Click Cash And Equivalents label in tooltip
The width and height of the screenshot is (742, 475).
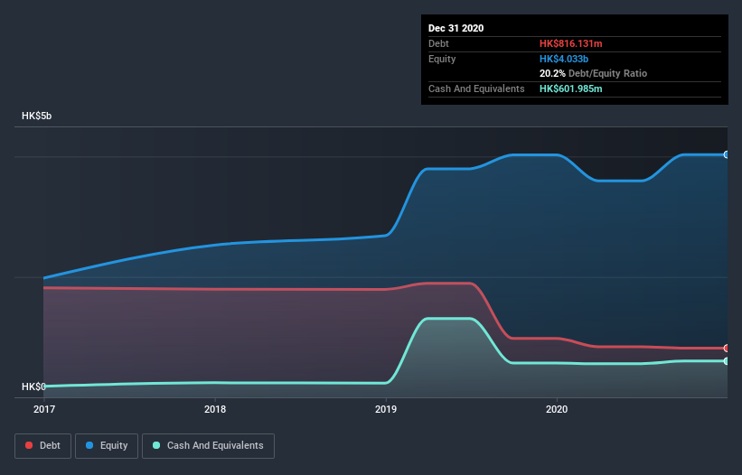(476, 88)
